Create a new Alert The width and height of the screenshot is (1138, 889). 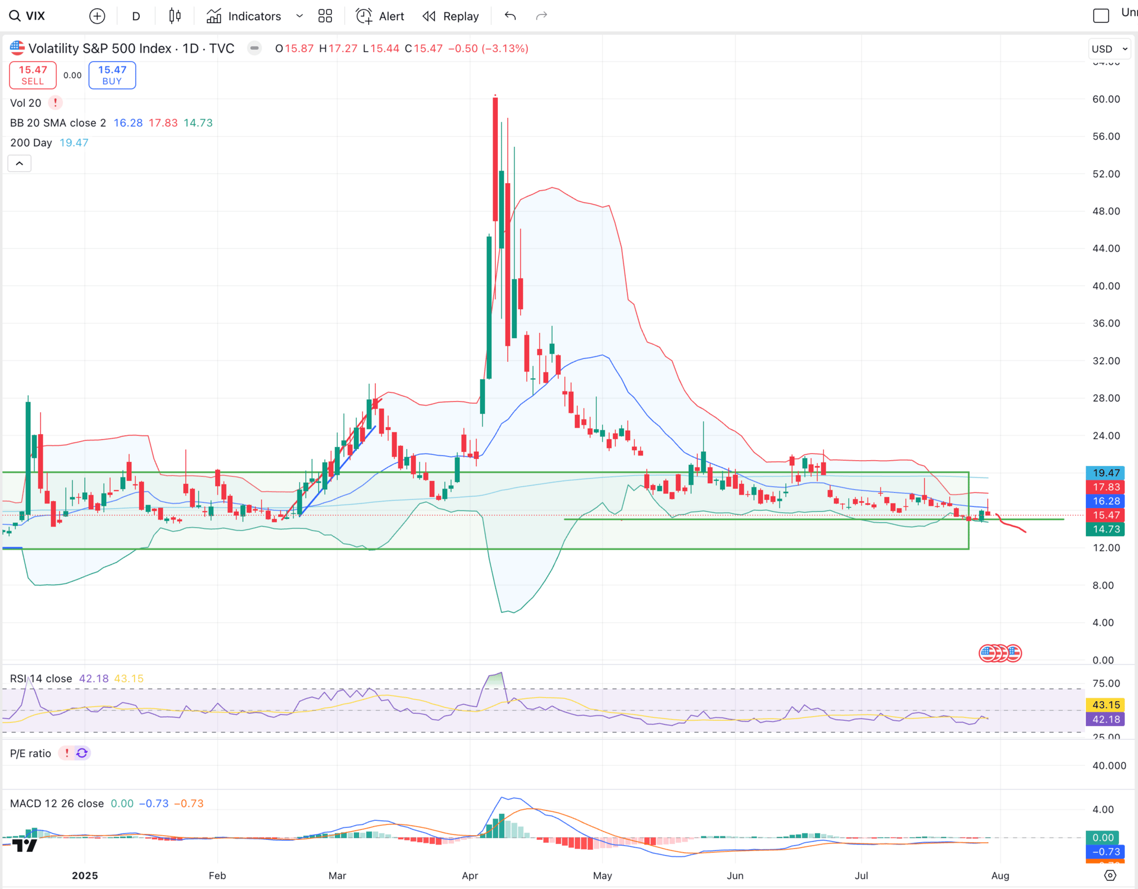pyautogui.click(x=380, y=16)
